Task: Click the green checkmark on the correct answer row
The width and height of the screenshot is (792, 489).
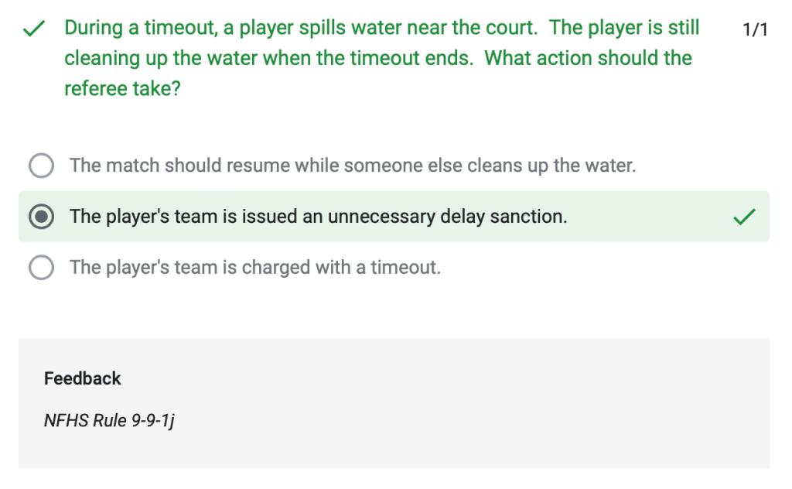Action: (743, 217)
